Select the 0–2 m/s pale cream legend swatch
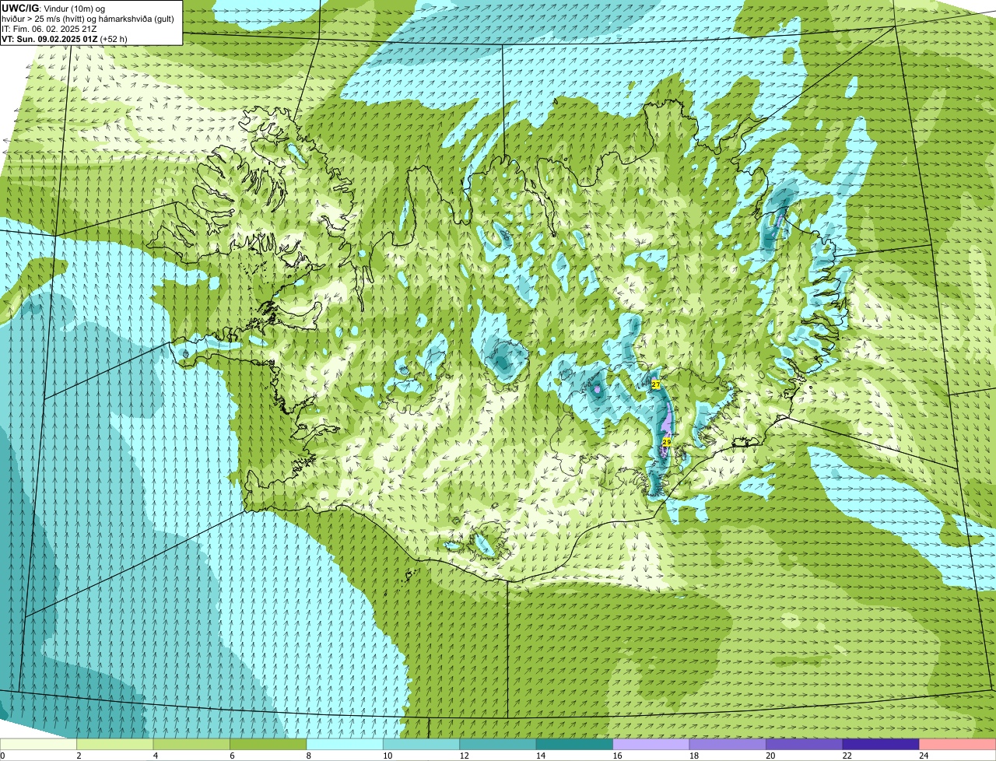Screen dimensions: 996x761 click(39, 745)
